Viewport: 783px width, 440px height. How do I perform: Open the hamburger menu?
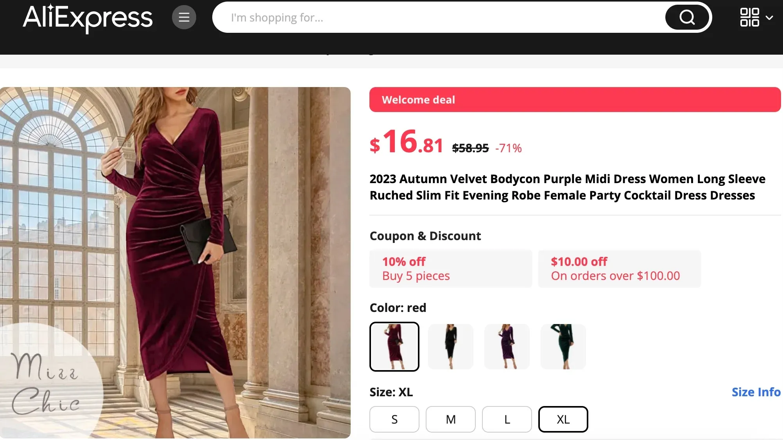pos(184,17)
